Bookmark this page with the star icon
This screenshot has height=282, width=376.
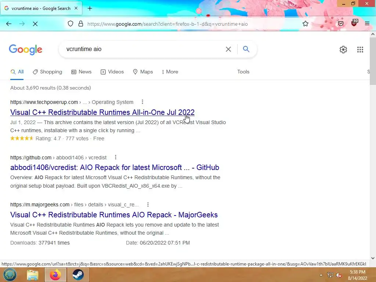(x=305, y=24)
